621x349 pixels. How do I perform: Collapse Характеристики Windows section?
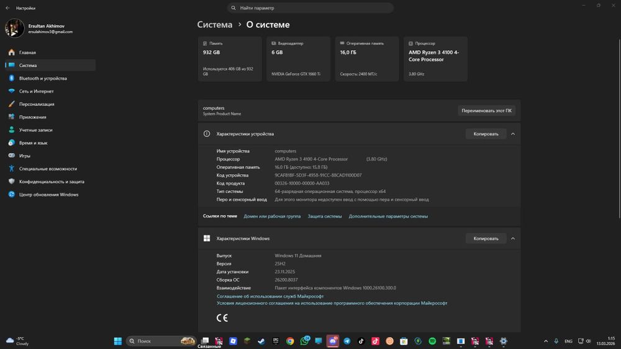pos(513,238)
